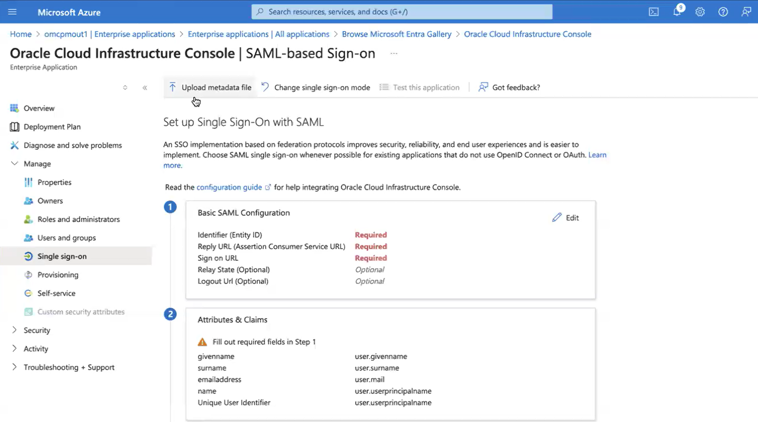Screen dimensions: 758x422
Task: Collapse the left navigation pane with the chevrons
Action: (x=145, y=88)
